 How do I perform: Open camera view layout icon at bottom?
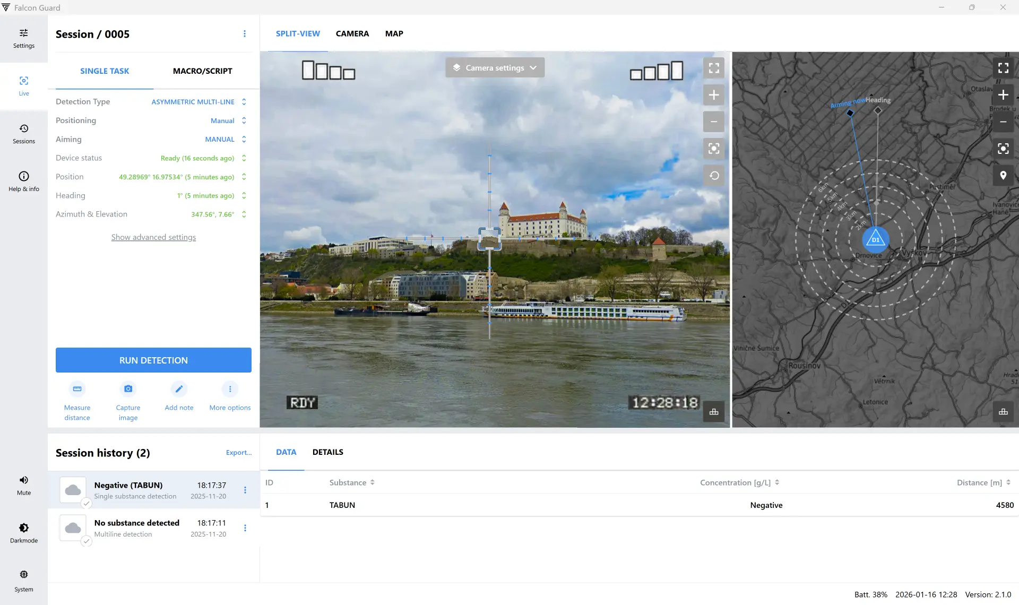pyautogui.click(x=714, y=412)
